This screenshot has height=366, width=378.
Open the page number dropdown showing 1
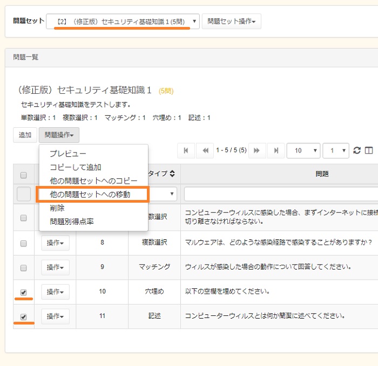335,151
